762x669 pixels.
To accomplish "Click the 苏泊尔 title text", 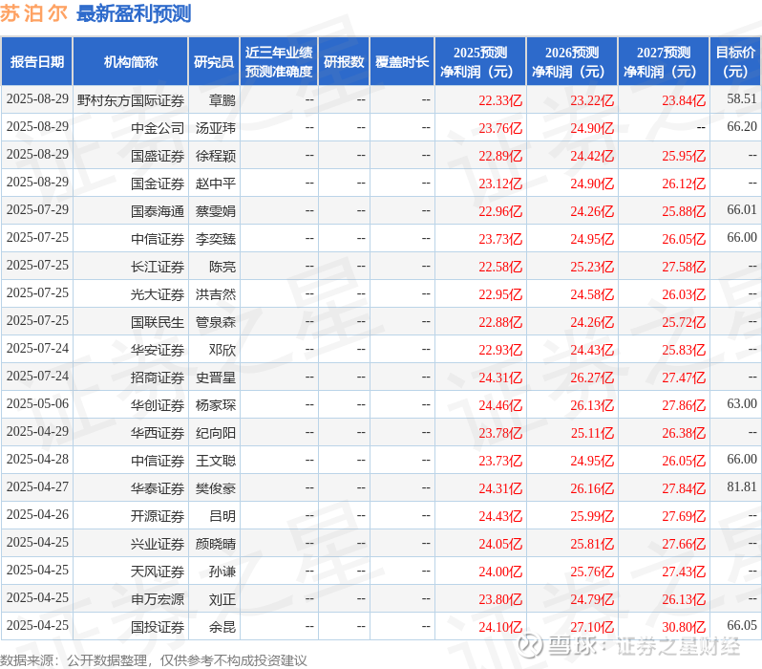I will coord(33,13).
